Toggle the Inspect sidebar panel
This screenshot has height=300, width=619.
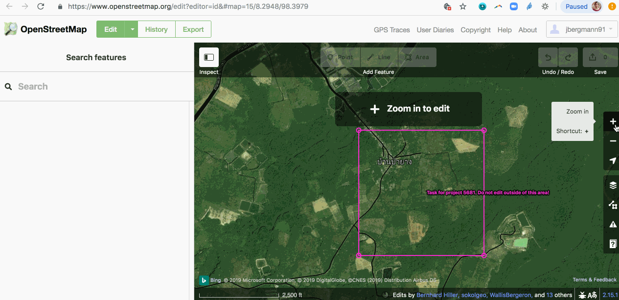click(209, 57)
